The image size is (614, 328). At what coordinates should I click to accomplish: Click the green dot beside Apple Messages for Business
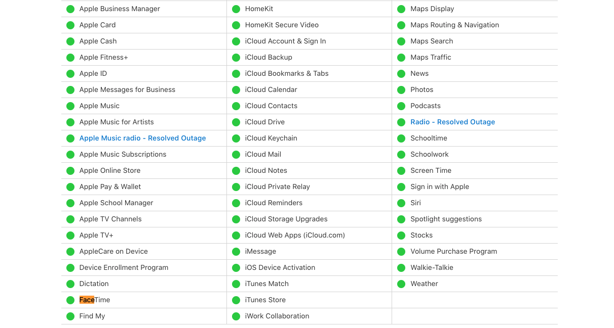coord(70,90)
